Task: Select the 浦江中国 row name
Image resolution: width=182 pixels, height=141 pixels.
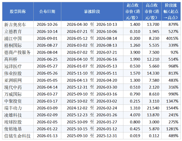Action: 13,39
